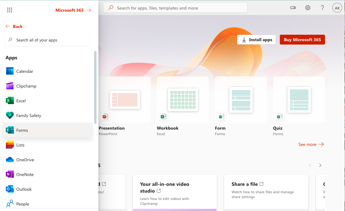The image size is (345, 211).
Task: Click the Calendar label in apps list
Action: (x=25, y=71)
